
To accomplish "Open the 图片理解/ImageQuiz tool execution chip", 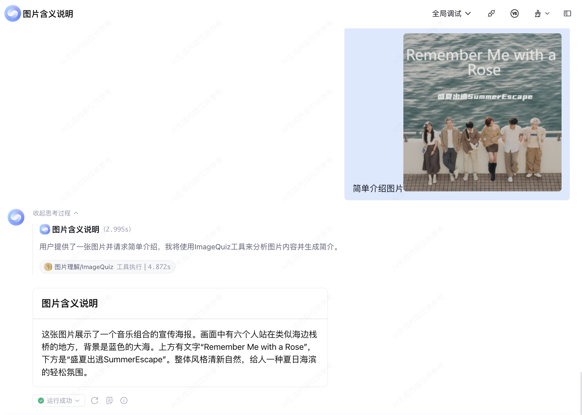I will 107,267.
